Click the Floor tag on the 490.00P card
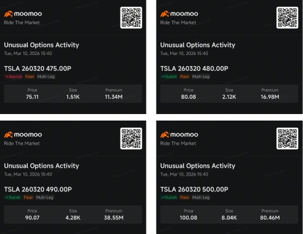 pyautogui.click(x=28, y=197)
